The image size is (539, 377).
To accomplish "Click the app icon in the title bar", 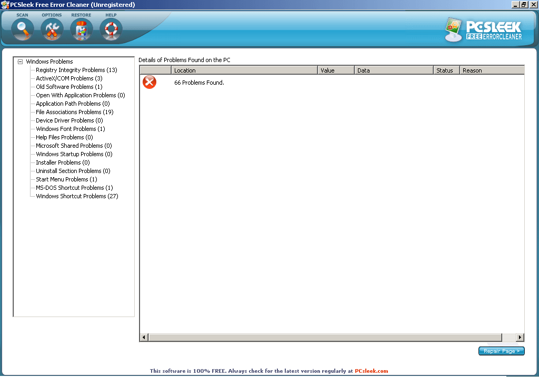I will (5, 5).
